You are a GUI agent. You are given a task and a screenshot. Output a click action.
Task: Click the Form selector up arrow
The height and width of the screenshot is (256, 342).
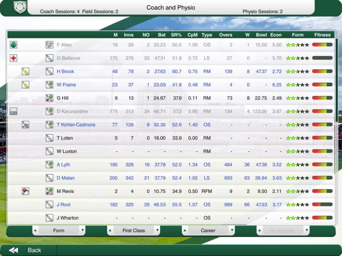35,230
